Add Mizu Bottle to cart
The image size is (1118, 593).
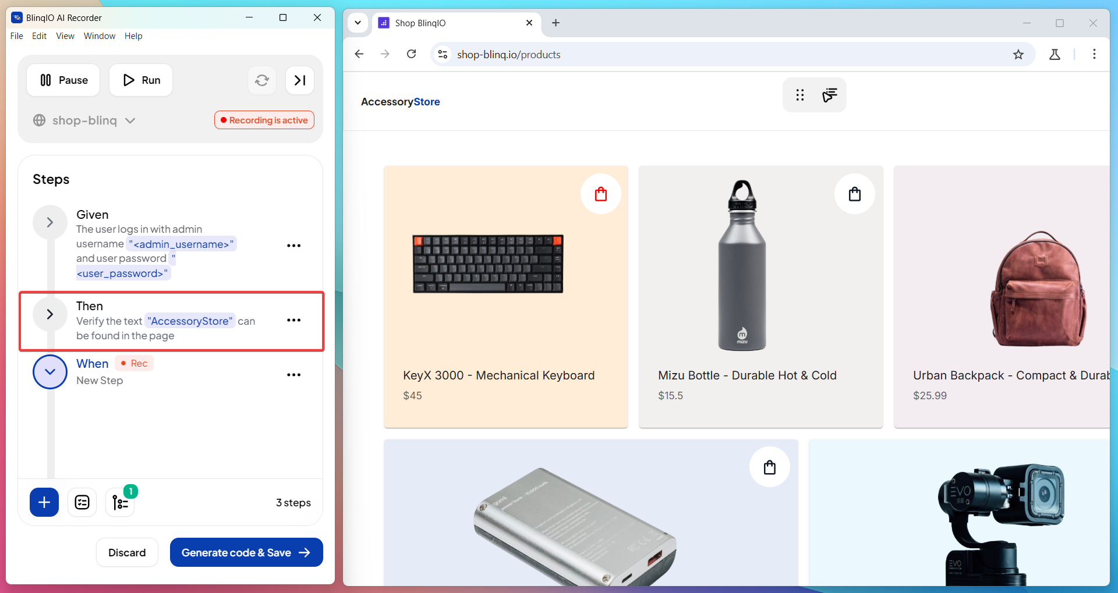pos(855,194)
